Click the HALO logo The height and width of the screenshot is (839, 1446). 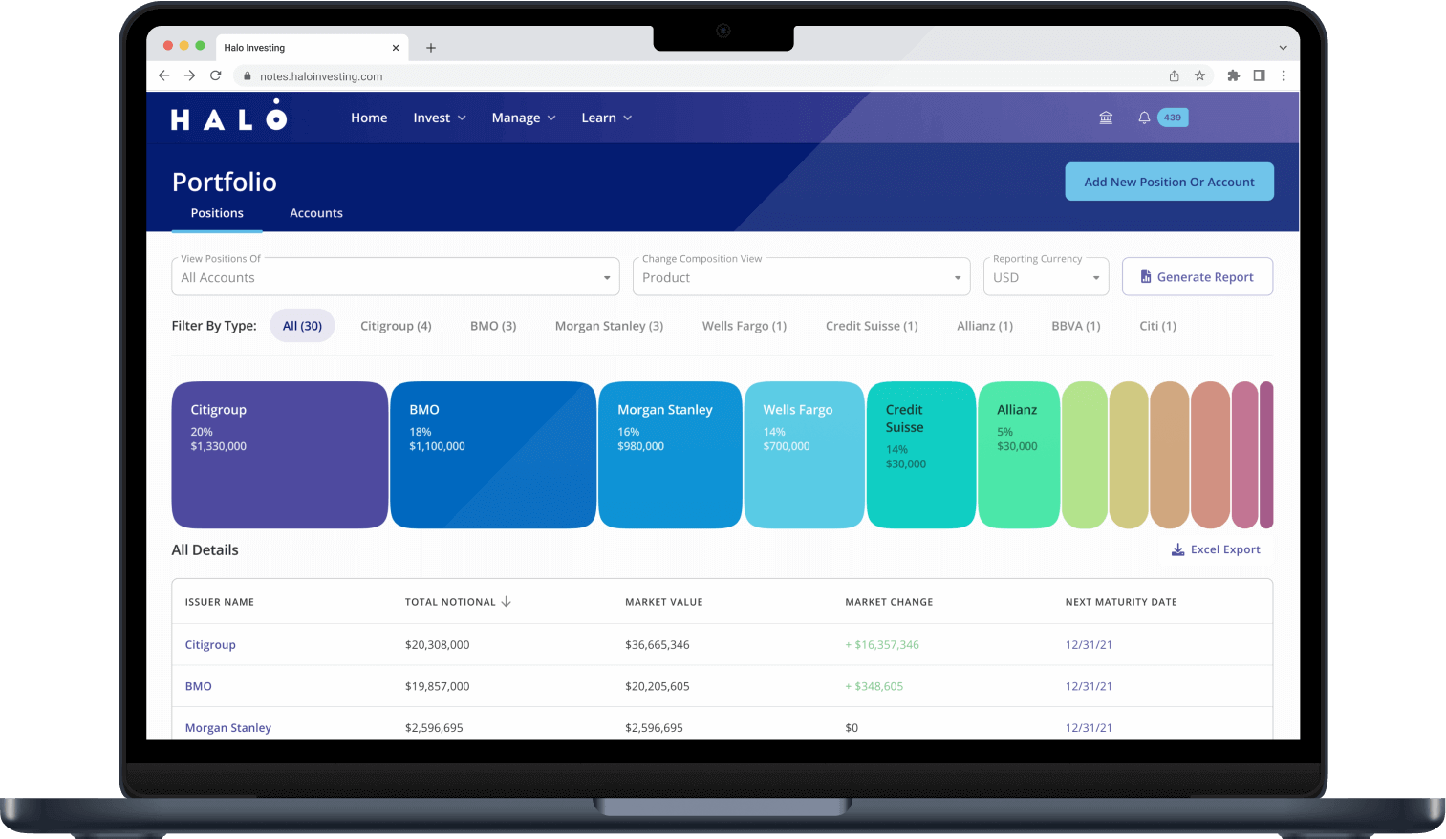(228, 118)
